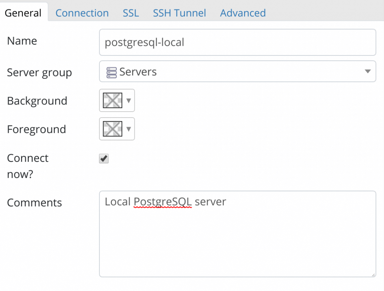Click the transparent pattern in Background swatch

[x=112, y=100]
